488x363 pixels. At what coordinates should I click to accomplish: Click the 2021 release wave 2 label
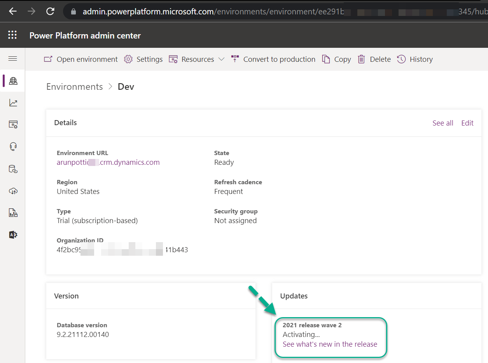click(312, 325)
